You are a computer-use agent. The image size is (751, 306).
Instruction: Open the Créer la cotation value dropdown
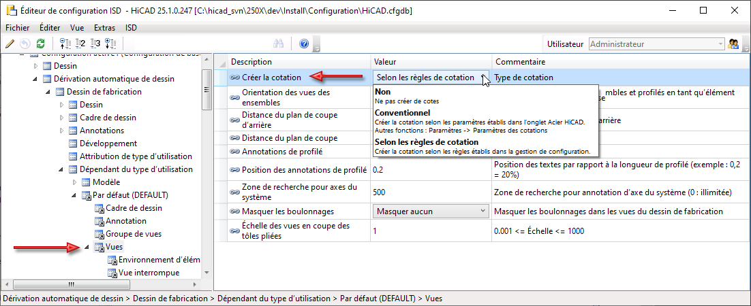tap(431, 78)
